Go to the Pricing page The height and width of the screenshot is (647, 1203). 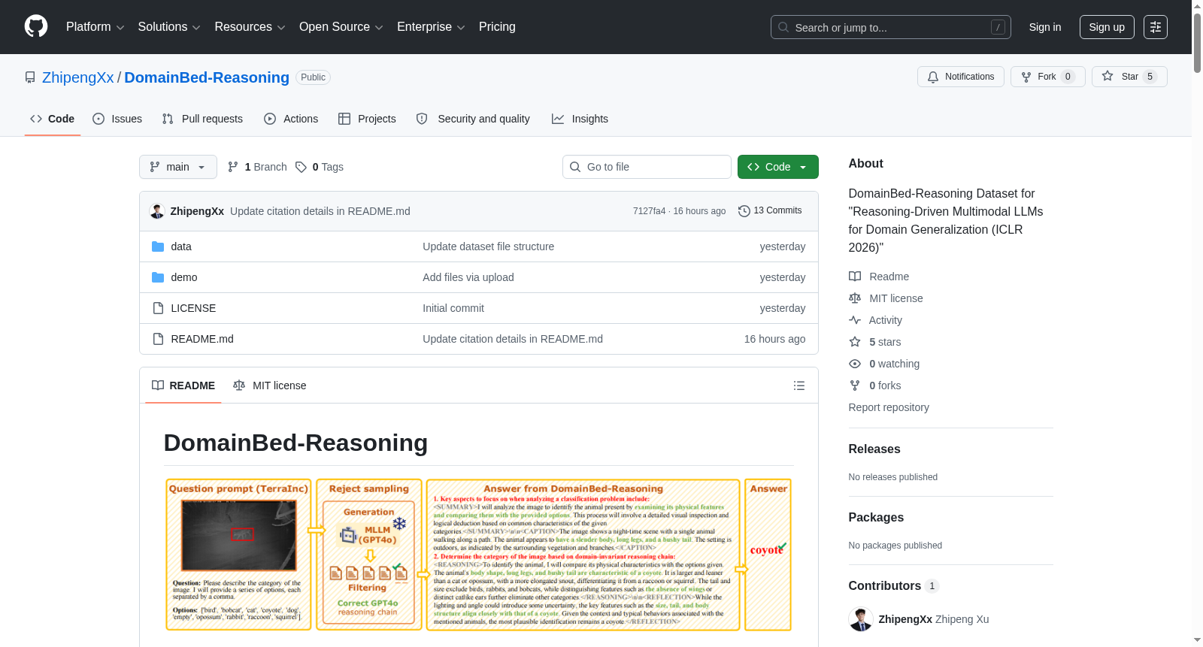[497, 27]
